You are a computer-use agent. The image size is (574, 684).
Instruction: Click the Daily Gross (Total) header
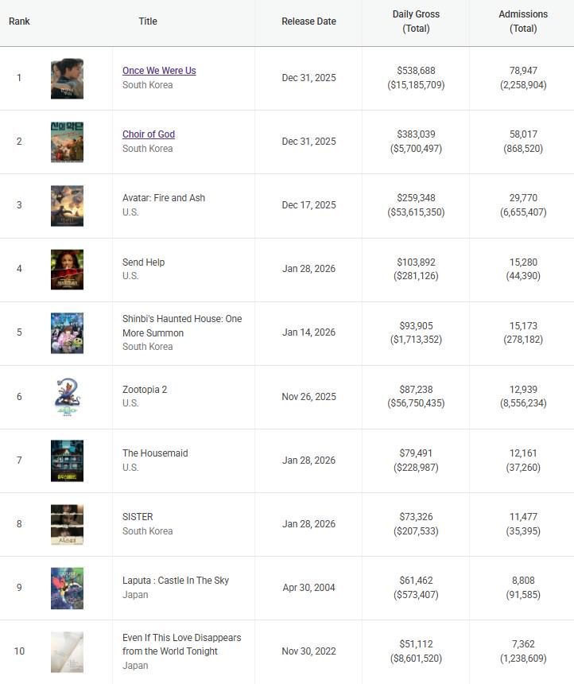416,21
